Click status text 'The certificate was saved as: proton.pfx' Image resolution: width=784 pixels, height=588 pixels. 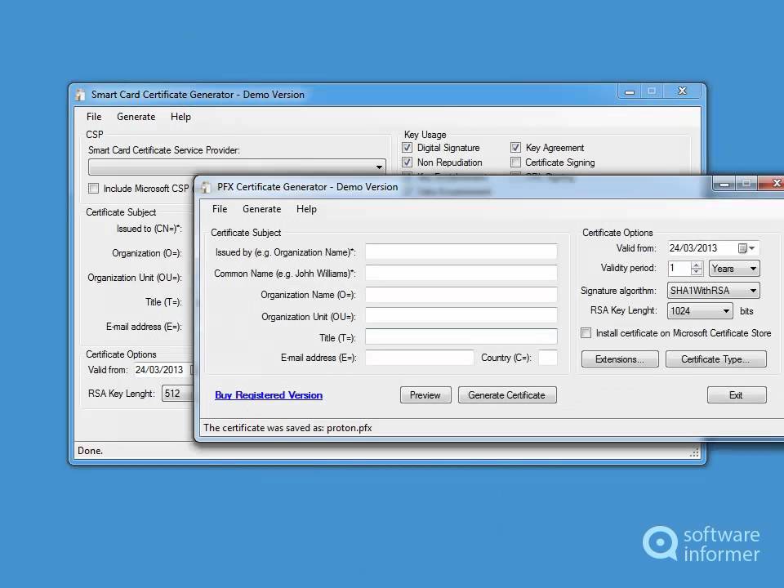pyautogui.click(x=287, y=428)
